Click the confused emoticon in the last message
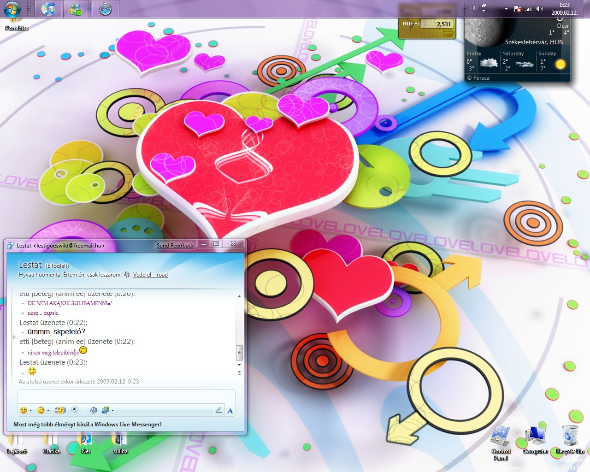Viewport: 590px width, 472px height. [x=32, y=371]
